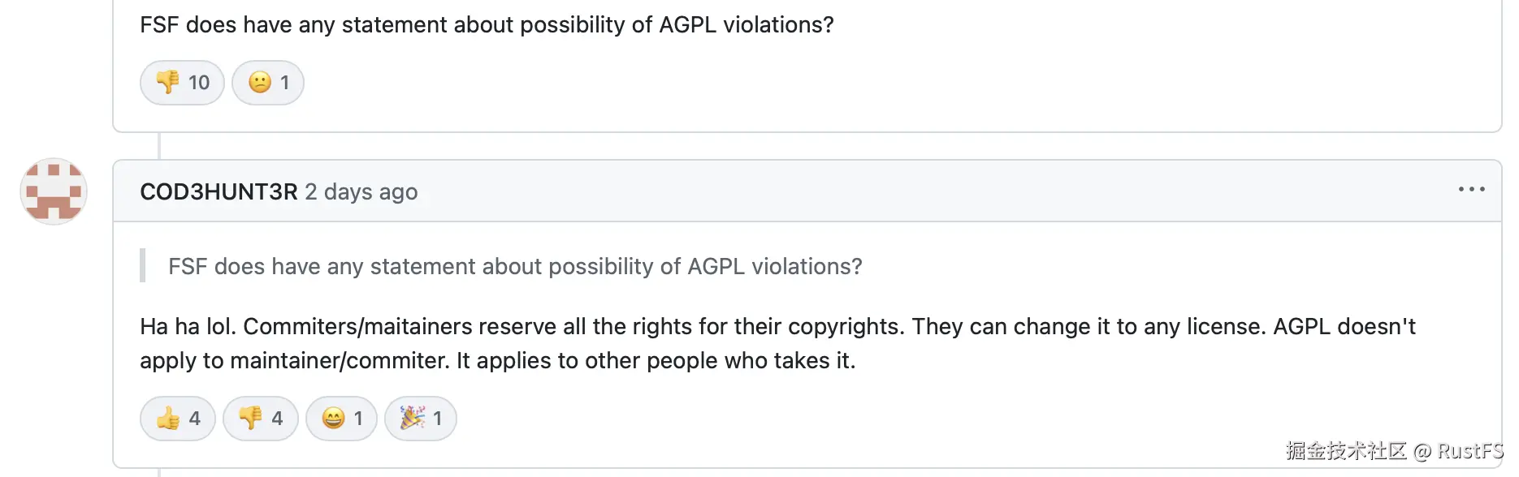Click the laughing emoji reaction with count 1
The height and width of the screenshot is (477, 1519).
tap(341, 418)
